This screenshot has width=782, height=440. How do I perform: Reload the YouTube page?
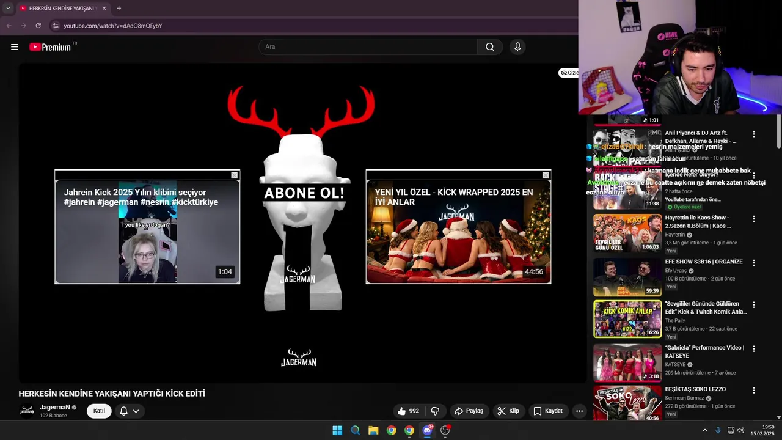(x=38, y=26)
